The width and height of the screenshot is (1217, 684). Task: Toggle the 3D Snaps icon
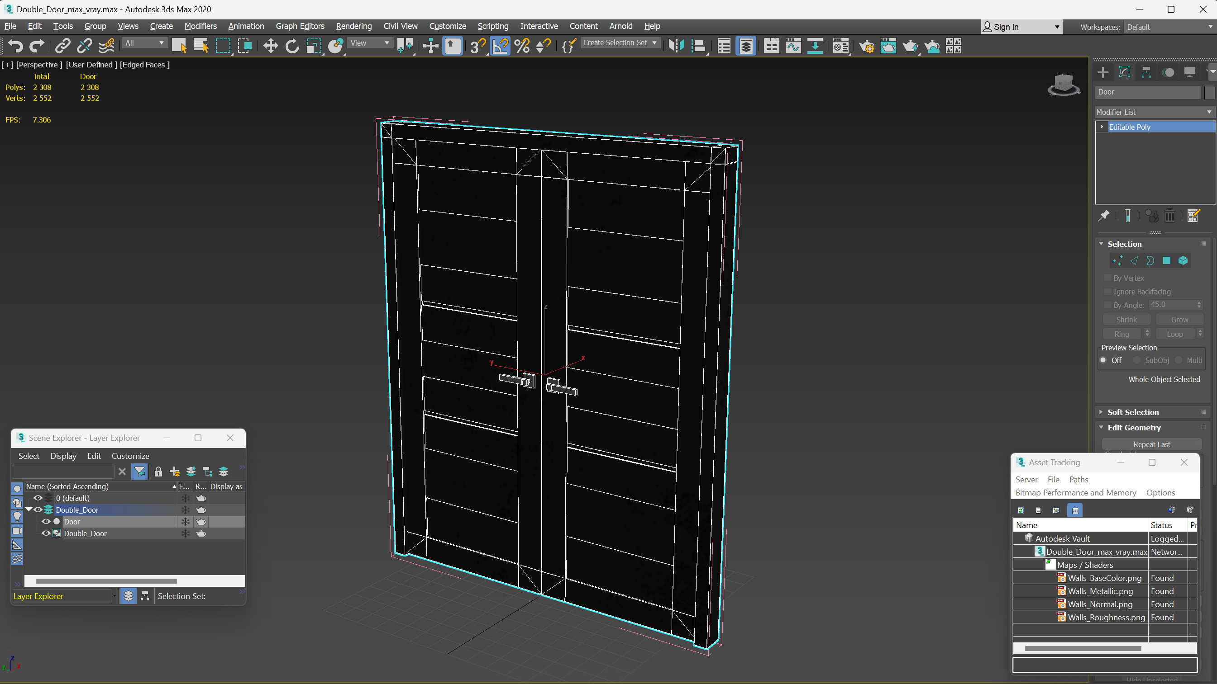tap(477, 46)
